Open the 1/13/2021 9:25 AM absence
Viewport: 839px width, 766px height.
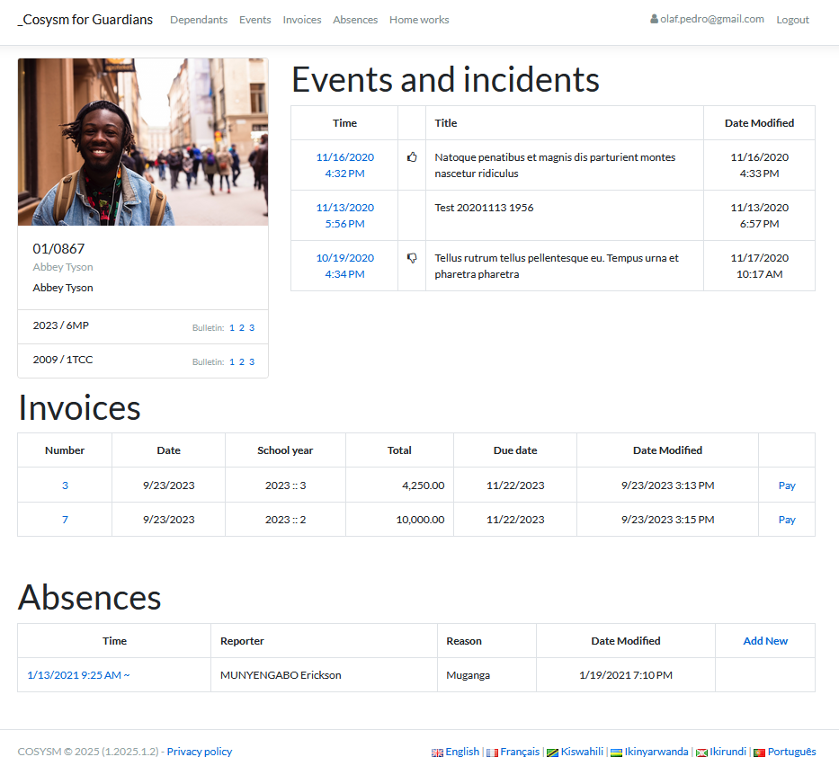[x=78, y=675]
